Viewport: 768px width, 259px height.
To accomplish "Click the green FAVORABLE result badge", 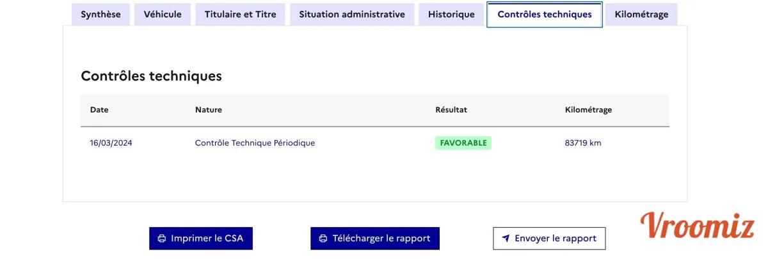I will click(463, 143).
